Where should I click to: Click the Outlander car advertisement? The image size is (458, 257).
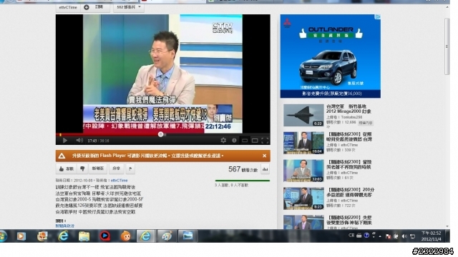click(x=331, y=56)
